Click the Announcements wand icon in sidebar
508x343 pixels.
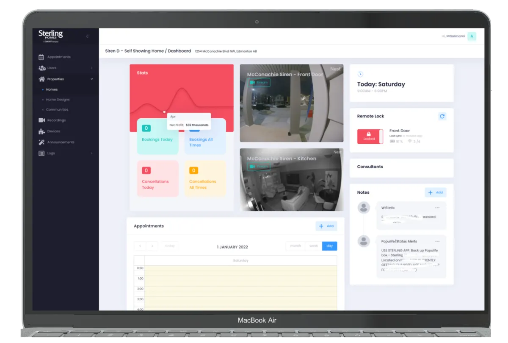pos(41,142)
